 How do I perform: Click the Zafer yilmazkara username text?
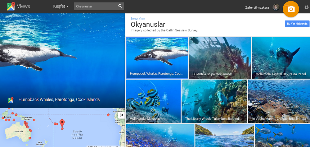[x=257, y=7]
